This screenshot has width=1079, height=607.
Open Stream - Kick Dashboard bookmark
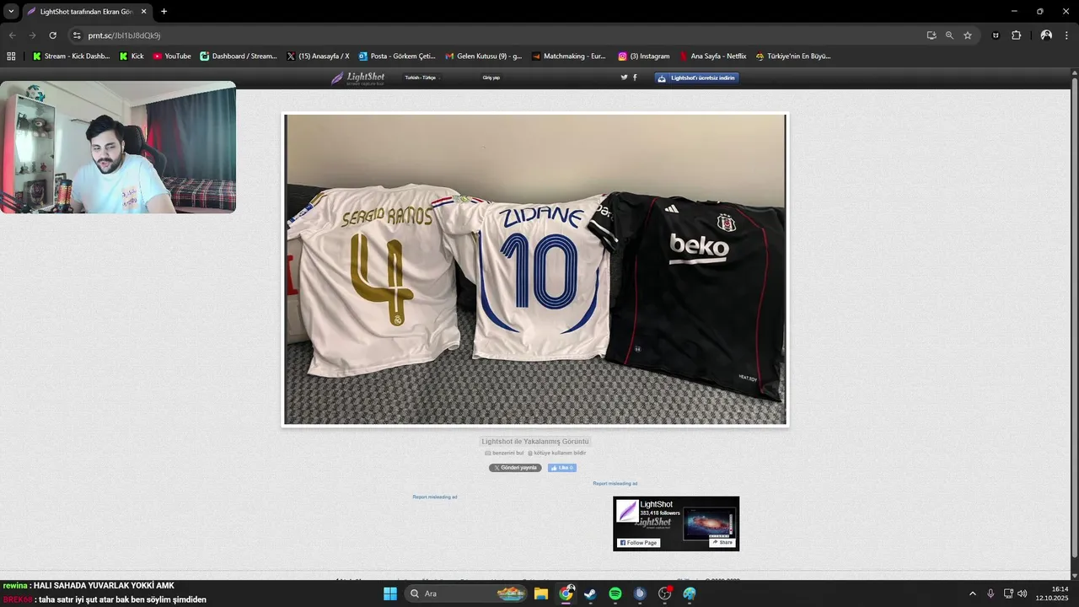pyautogui.click(x=71, y=56)
